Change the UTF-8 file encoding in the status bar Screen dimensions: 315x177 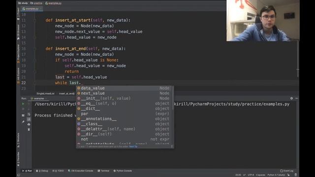tap(251, 175)
